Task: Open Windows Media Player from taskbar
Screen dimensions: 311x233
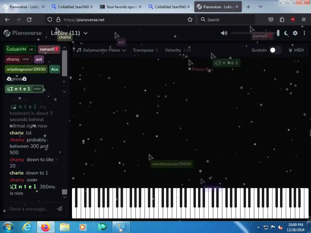Action: 83,227
